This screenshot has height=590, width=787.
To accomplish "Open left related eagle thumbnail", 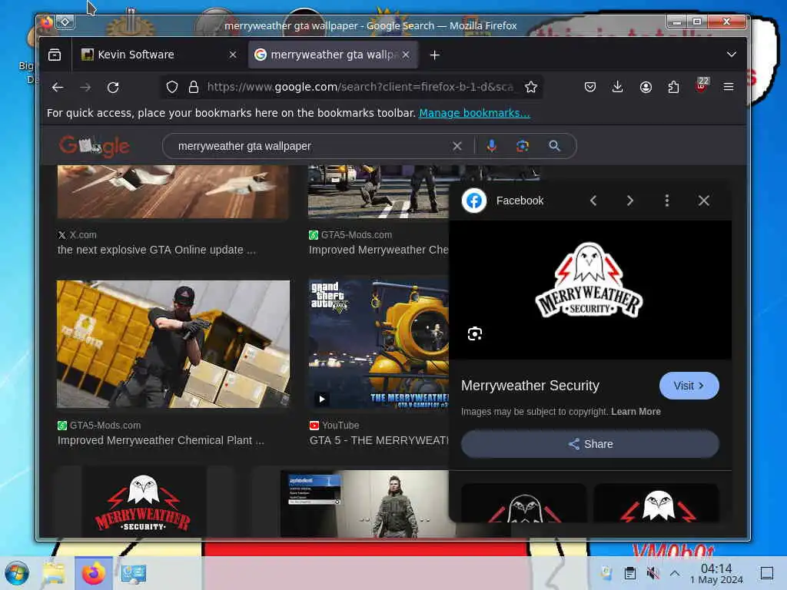I will click(523, 502).
